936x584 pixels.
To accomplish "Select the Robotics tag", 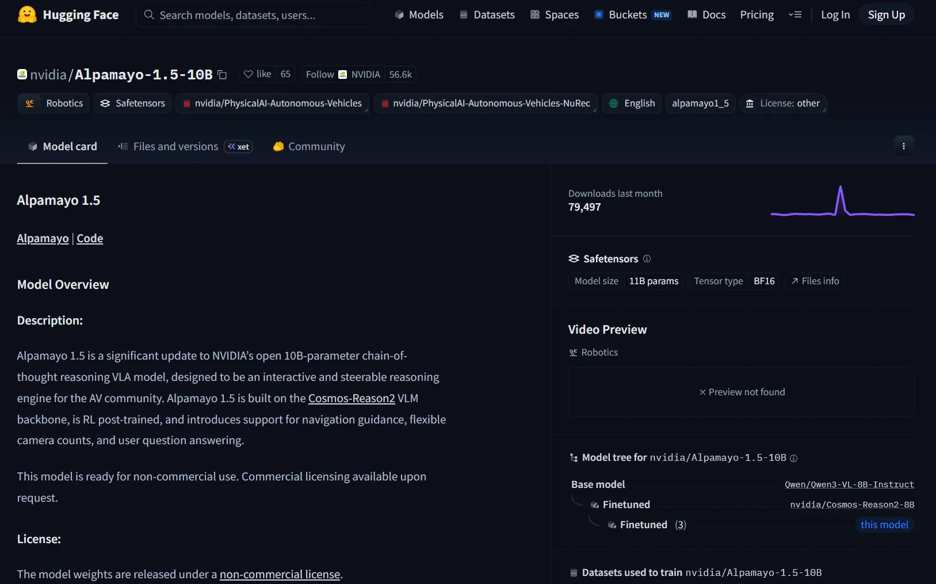I will pyautogui.click(x=54, y=104).
